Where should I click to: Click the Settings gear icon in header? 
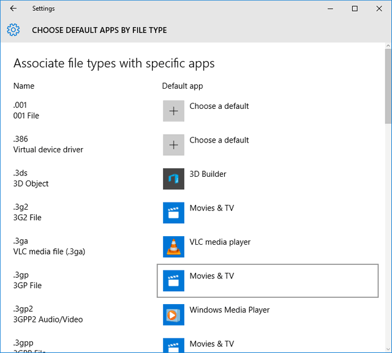(x=13, y=30)
